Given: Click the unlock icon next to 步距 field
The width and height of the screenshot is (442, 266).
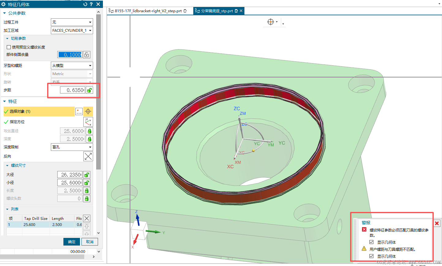Looking at the screenshot, I should point(89,90).
